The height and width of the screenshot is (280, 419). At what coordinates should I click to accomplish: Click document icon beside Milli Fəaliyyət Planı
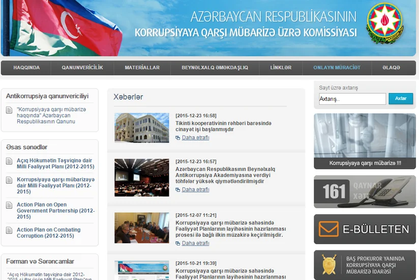click(9, 180)
